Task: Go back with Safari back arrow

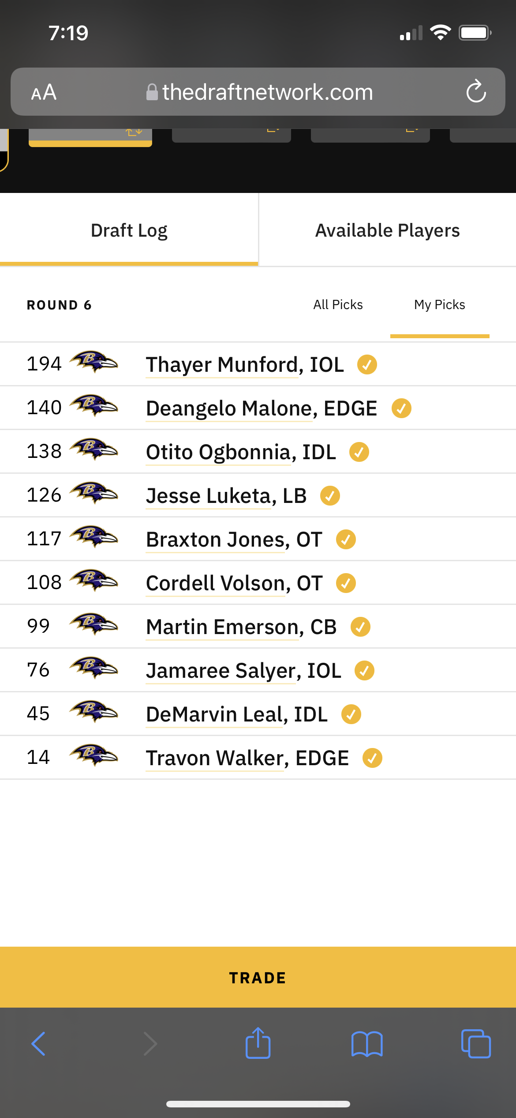Action: [38, 1044]
